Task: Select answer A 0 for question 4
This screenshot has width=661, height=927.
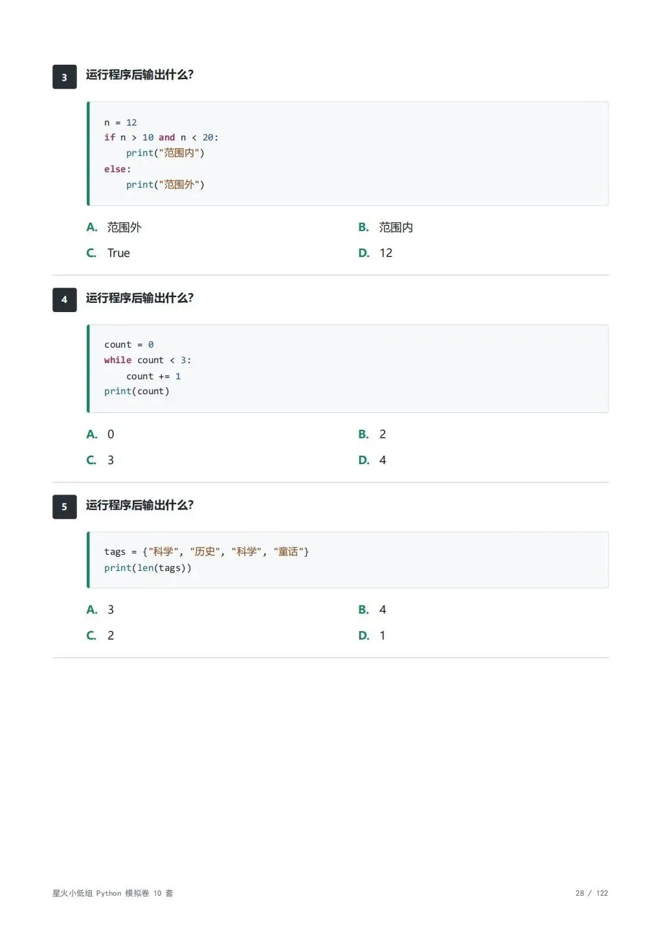Action: pos(100,434)
